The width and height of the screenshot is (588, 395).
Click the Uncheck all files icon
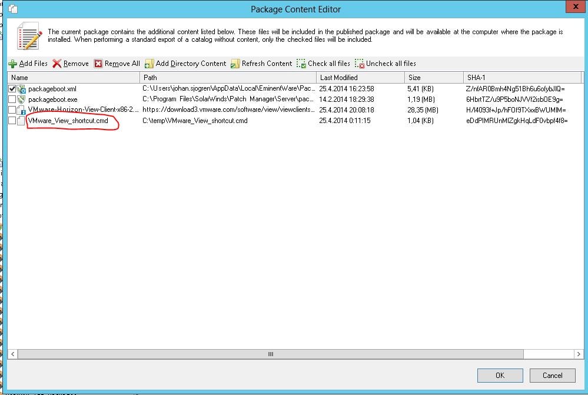click(x=360, y=63)
